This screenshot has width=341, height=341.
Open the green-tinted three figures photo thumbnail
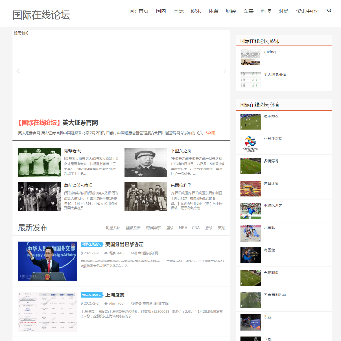(39, 162)
